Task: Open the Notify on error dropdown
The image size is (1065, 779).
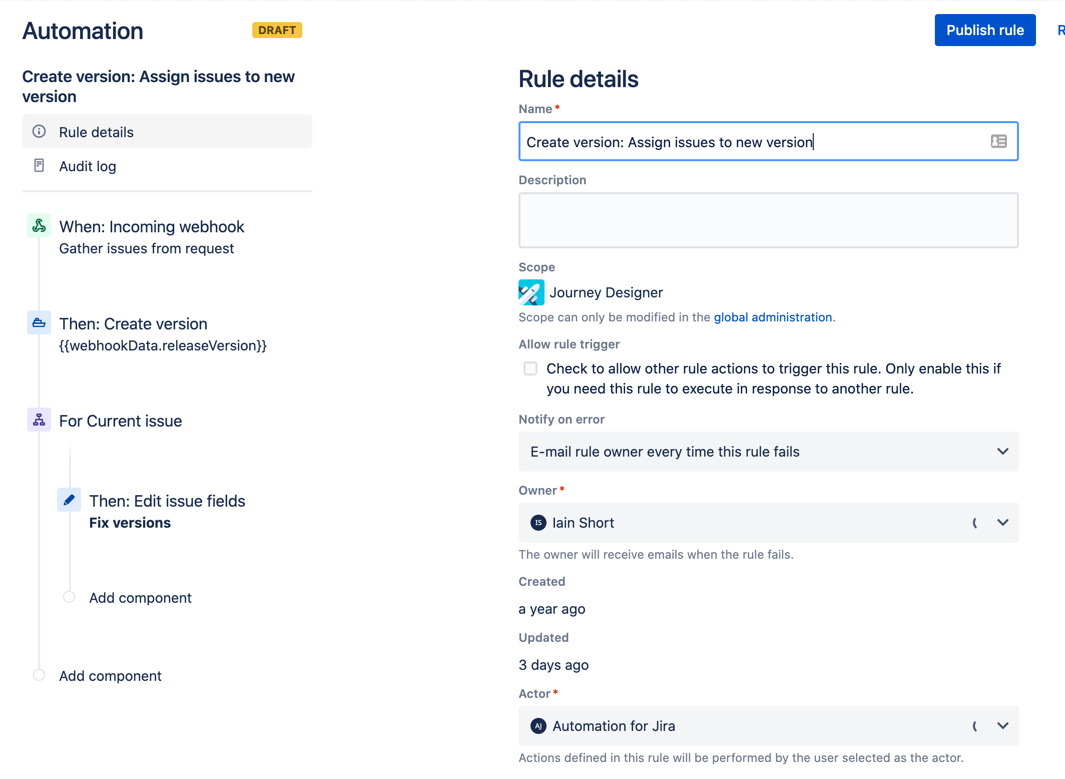Action: (769, 452)
